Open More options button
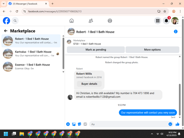184x138 pixels. (152, 50)
